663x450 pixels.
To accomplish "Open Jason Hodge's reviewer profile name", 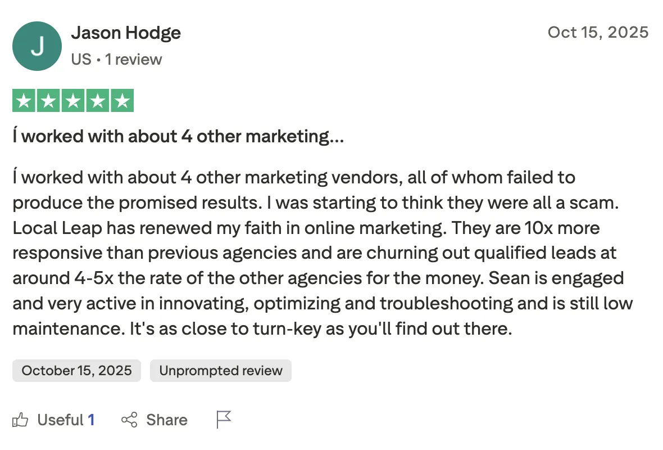I will click(x=126, y=33).
